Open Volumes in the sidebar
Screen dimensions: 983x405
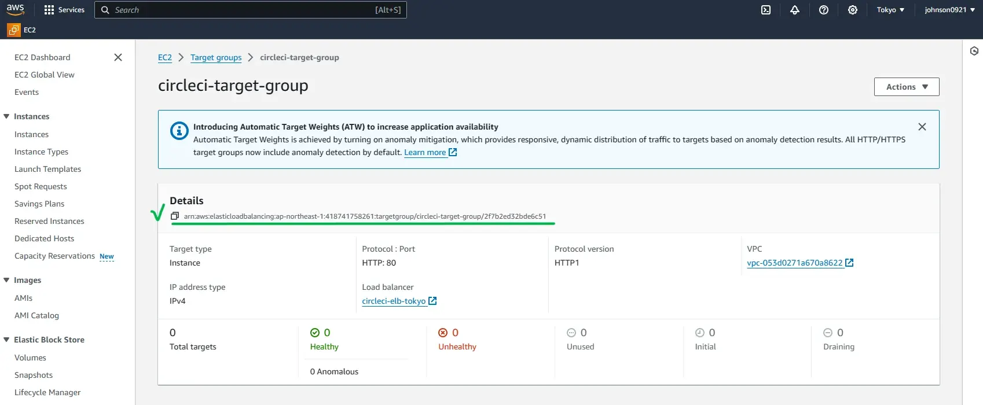point(30,358)
